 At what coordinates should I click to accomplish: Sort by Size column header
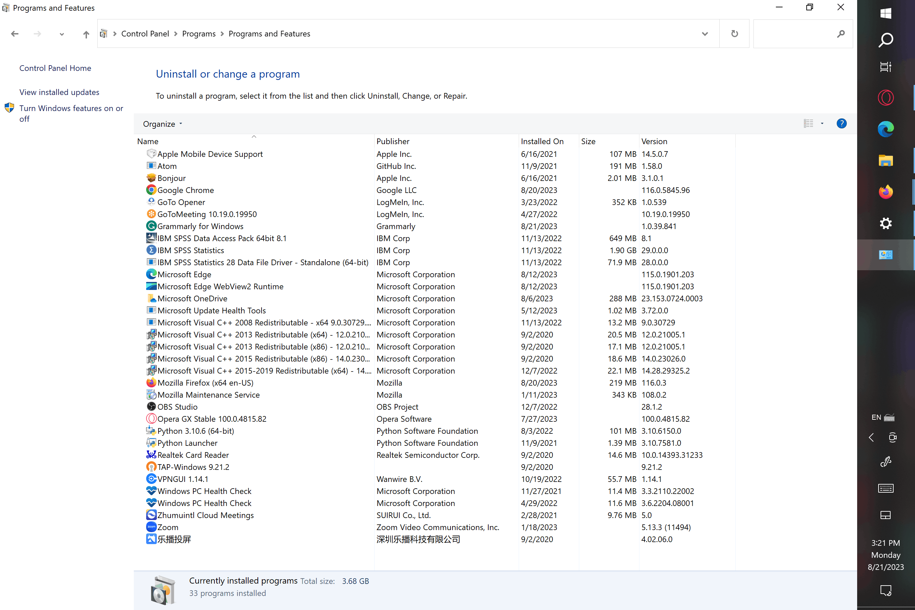point(609,141)
